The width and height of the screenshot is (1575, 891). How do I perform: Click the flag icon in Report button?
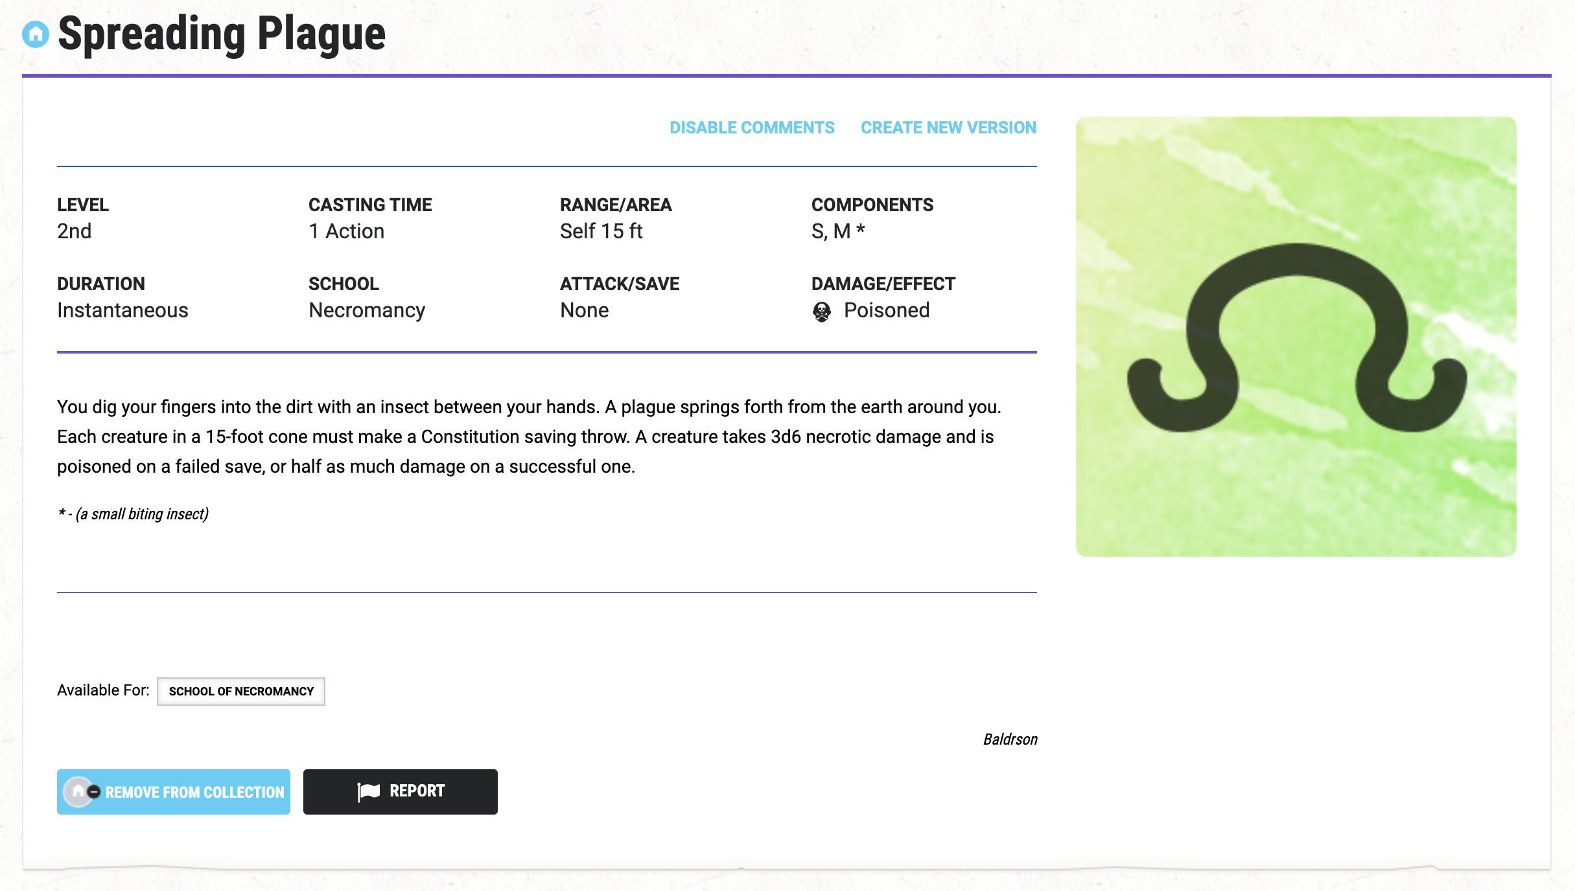click(369, 791)
